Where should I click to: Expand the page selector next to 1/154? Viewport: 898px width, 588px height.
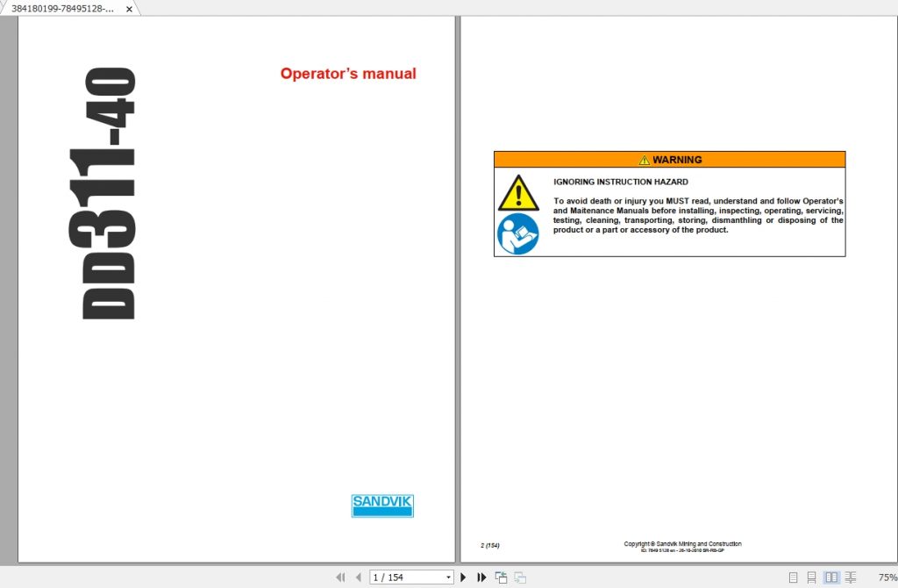coord(448,577)
